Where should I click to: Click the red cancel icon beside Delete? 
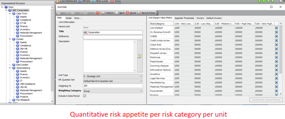tap(98, 13)
